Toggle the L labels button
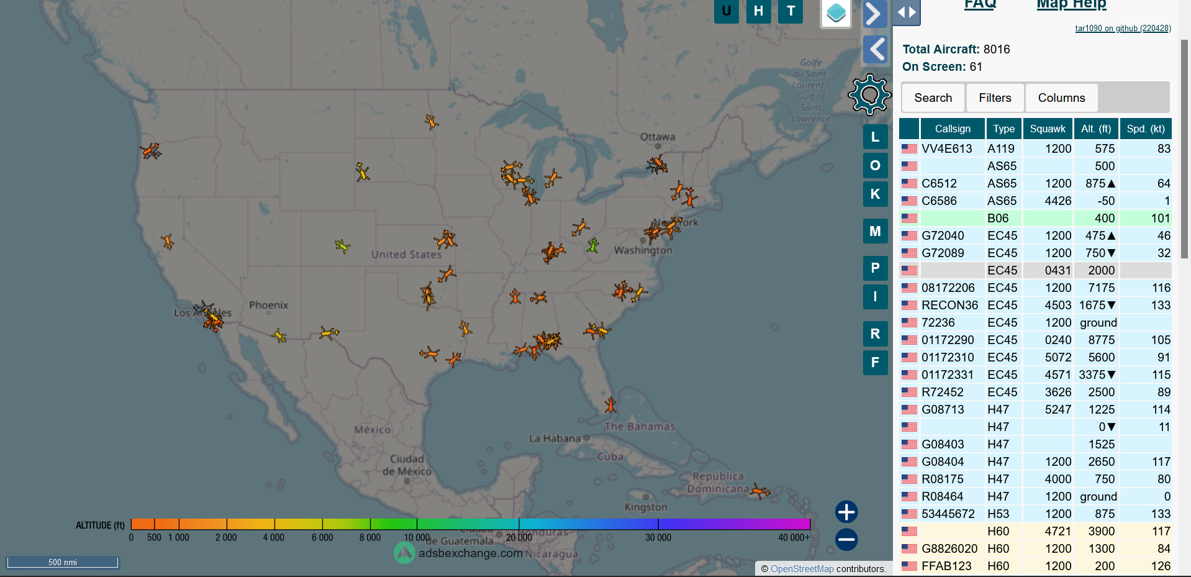Image resolution: width=1191 pixels, height=577 pixels. coord(875,137)
